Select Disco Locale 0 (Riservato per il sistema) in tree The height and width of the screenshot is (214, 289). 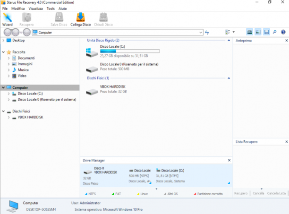(47, 99)
